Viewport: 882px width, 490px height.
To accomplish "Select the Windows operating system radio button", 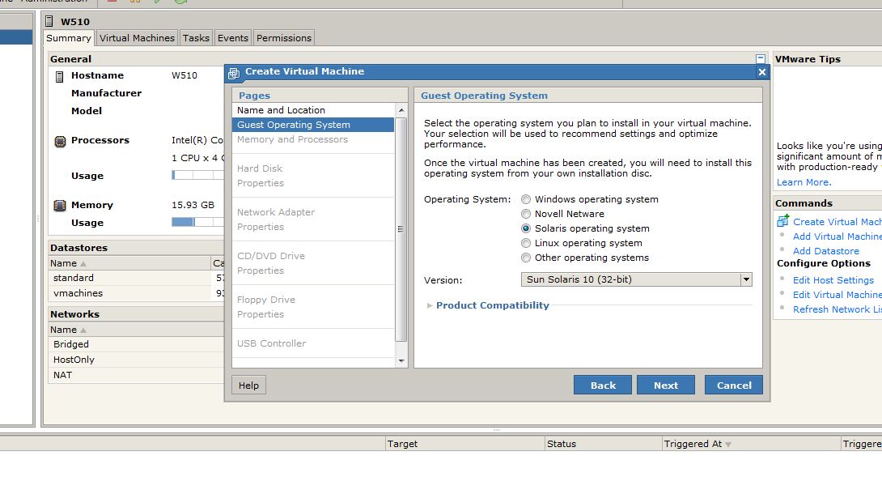I will (x=528, y=199).
